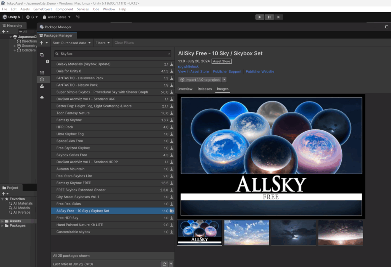Pause the game with the pause button
Screen dimensions: 391x267
[x=269, y=17]
